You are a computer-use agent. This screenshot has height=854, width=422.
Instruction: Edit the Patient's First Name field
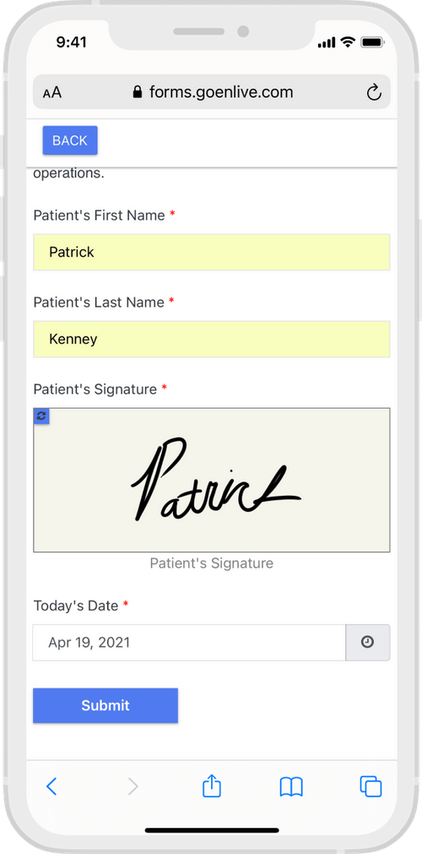point(212,253)
